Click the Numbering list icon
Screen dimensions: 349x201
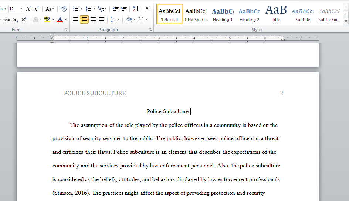(x=88, y=9)
